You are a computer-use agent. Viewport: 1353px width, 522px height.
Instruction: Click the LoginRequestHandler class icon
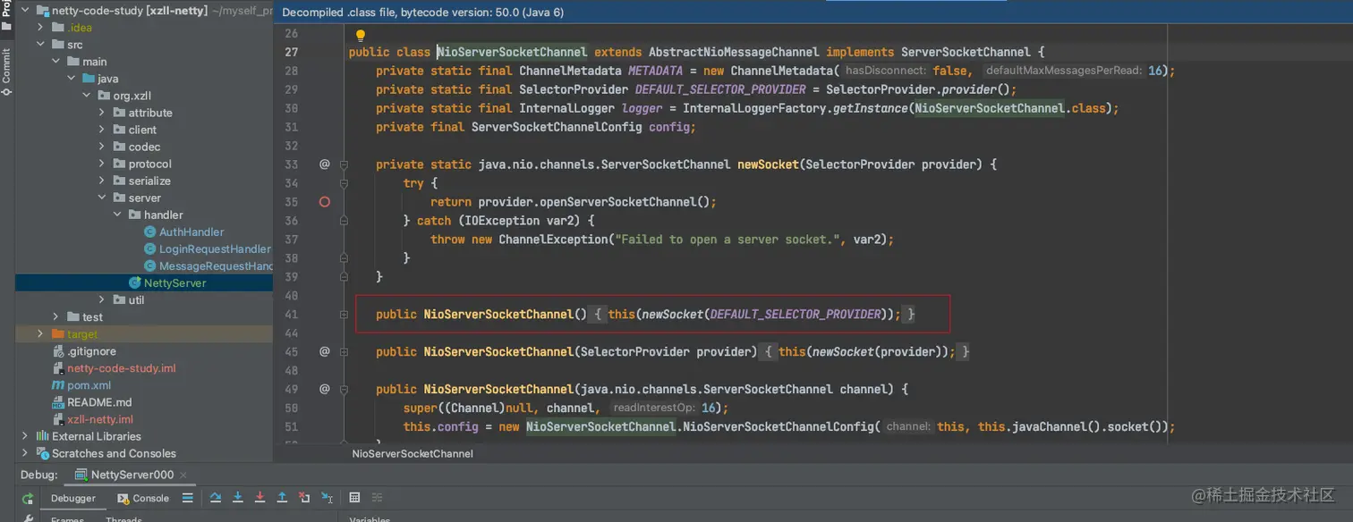(x=150, y=248)
